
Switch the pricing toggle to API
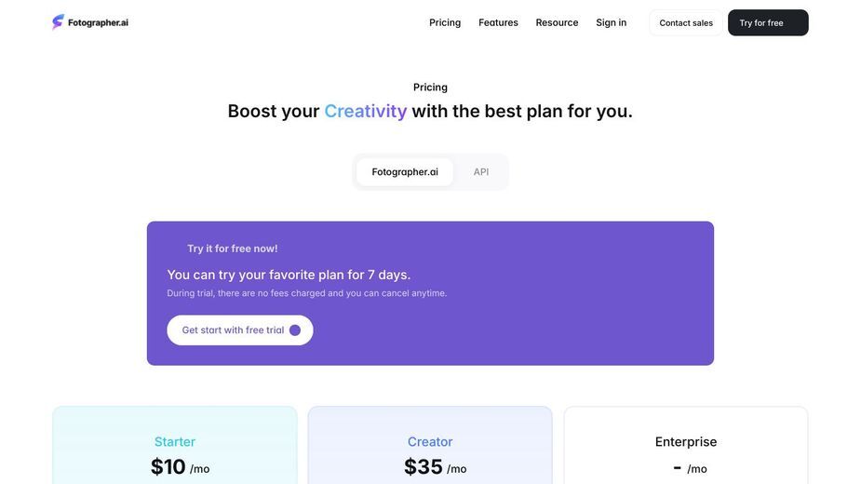[x=481, y=172]
